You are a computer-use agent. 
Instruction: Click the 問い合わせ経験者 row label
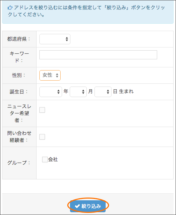point(19,137)
